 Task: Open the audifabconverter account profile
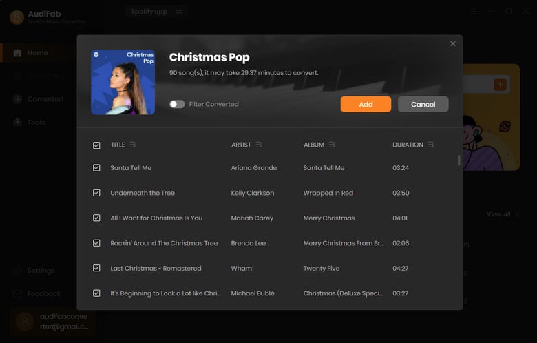point(52,322)
